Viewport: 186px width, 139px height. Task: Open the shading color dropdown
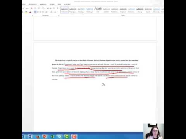pyautogui.click(x=52, y=12)
